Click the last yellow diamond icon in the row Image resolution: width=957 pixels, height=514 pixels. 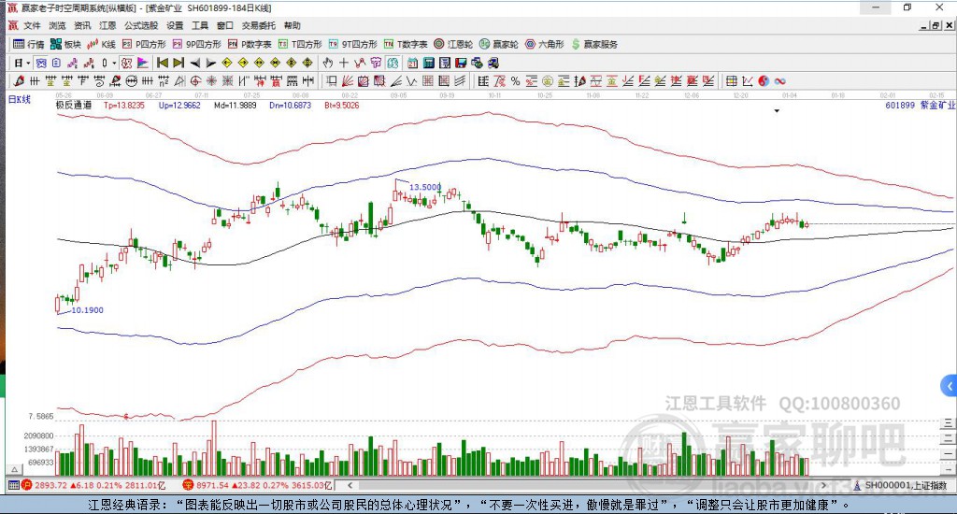307,63
